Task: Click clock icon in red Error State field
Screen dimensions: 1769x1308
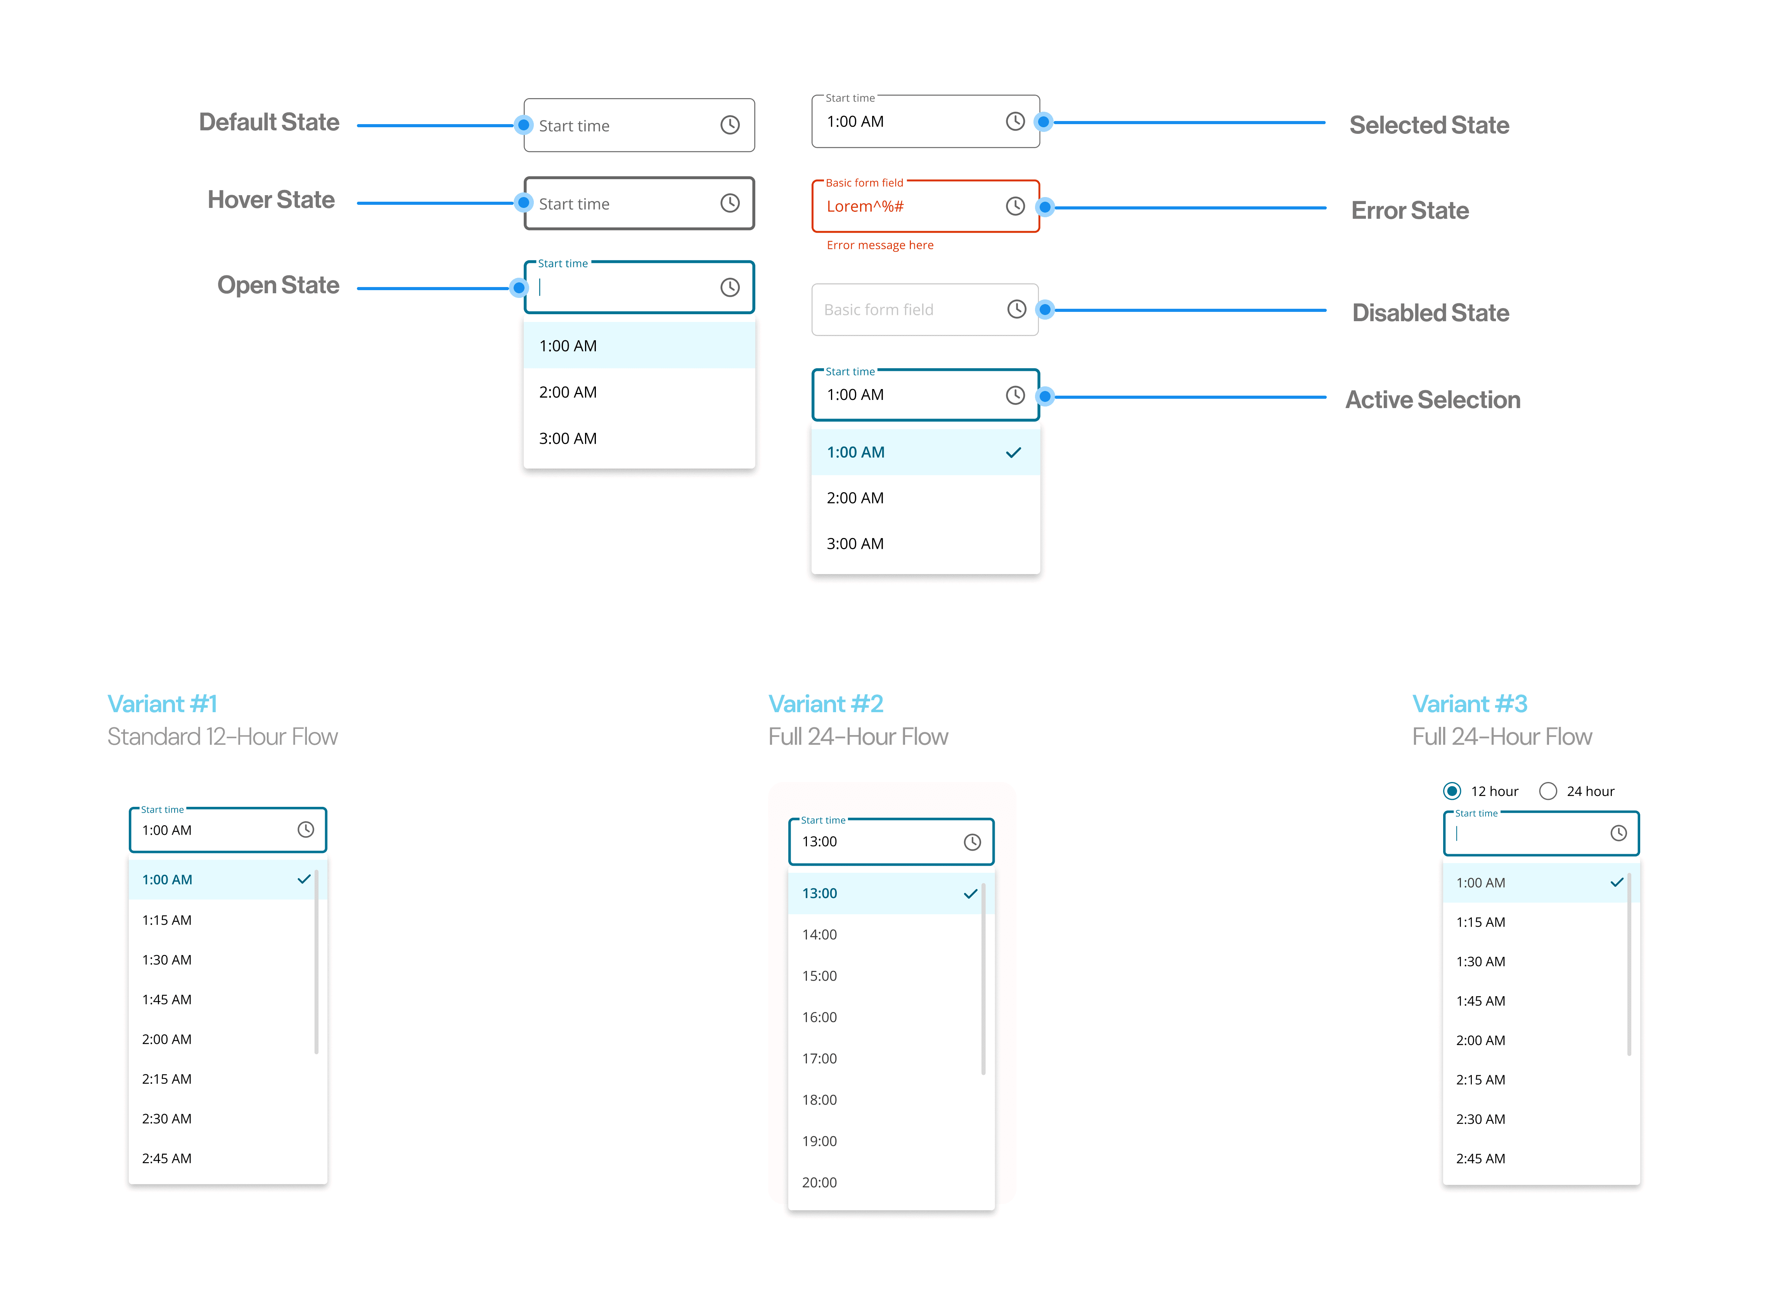Action: click(1014, 206)
